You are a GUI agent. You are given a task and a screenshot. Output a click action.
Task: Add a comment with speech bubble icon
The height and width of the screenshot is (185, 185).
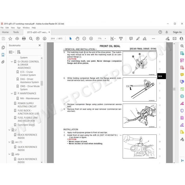[131, 39]
